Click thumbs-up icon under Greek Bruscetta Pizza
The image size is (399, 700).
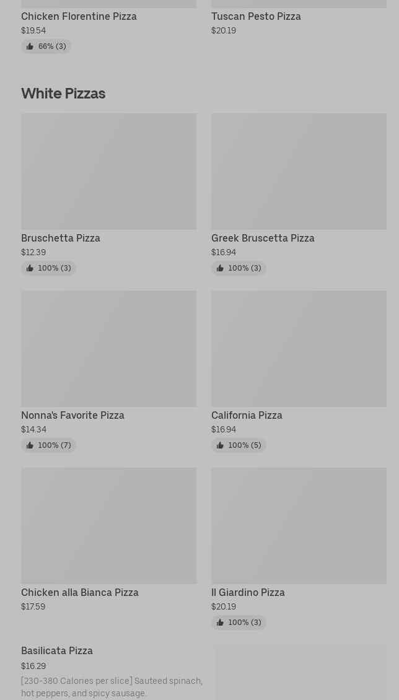220,268
